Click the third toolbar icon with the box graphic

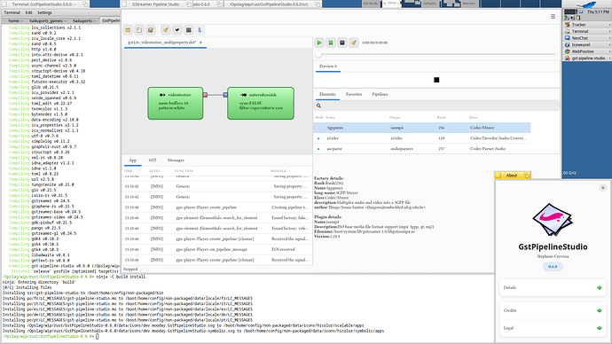[x=151, y=30]
